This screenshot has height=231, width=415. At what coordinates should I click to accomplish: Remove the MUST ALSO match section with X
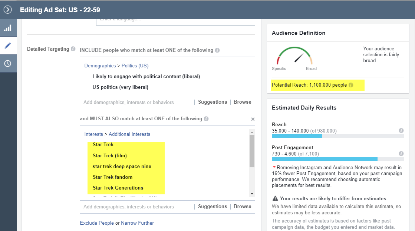pyautogui.click(x=253, y=119)
